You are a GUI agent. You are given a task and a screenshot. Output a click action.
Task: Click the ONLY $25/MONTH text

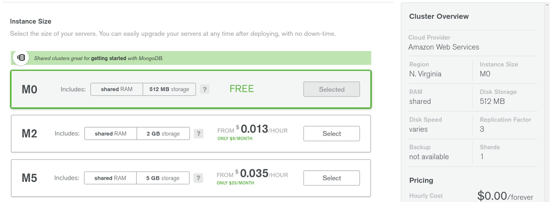[235, 183]
